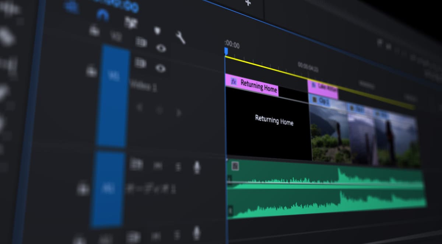
Task: Toggle track lock on A1
Action: (x=83, y=189)
